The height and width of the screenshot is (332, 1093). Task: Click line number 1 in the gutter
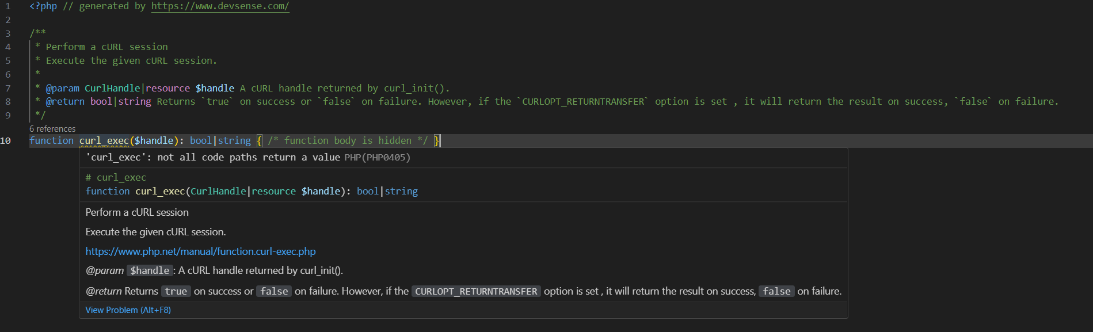8,6
